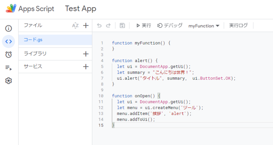Click the Apps Script title text
The width and height of the screenshot is (273, 145).
[36, 9]
